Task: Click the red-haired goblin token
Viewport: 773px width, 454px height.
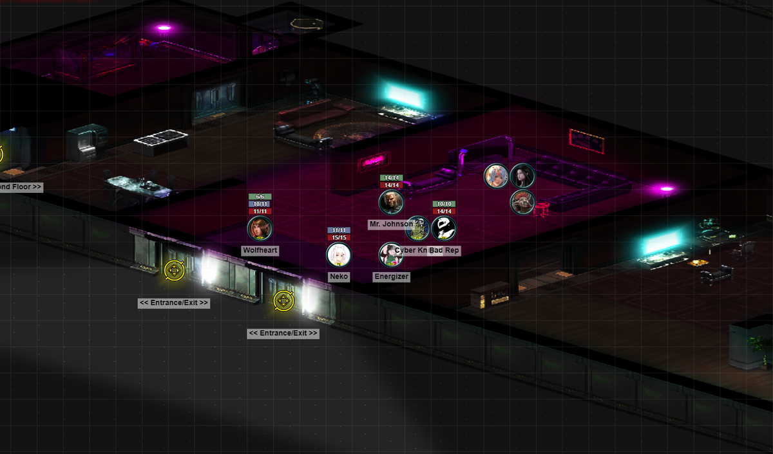Action: 522,202
